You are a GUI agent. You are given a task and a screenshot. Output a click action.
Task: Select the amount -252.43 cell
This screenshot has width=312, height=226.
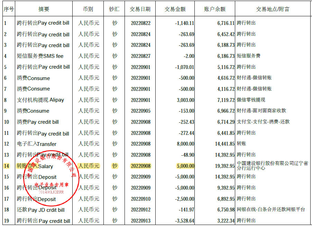(186, 122)
